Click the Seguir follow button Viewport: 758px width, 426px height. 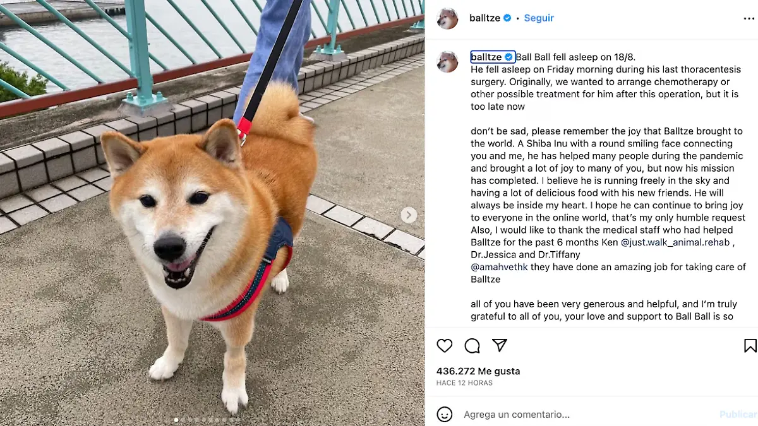pyautogui.click(x=539, y=18)
